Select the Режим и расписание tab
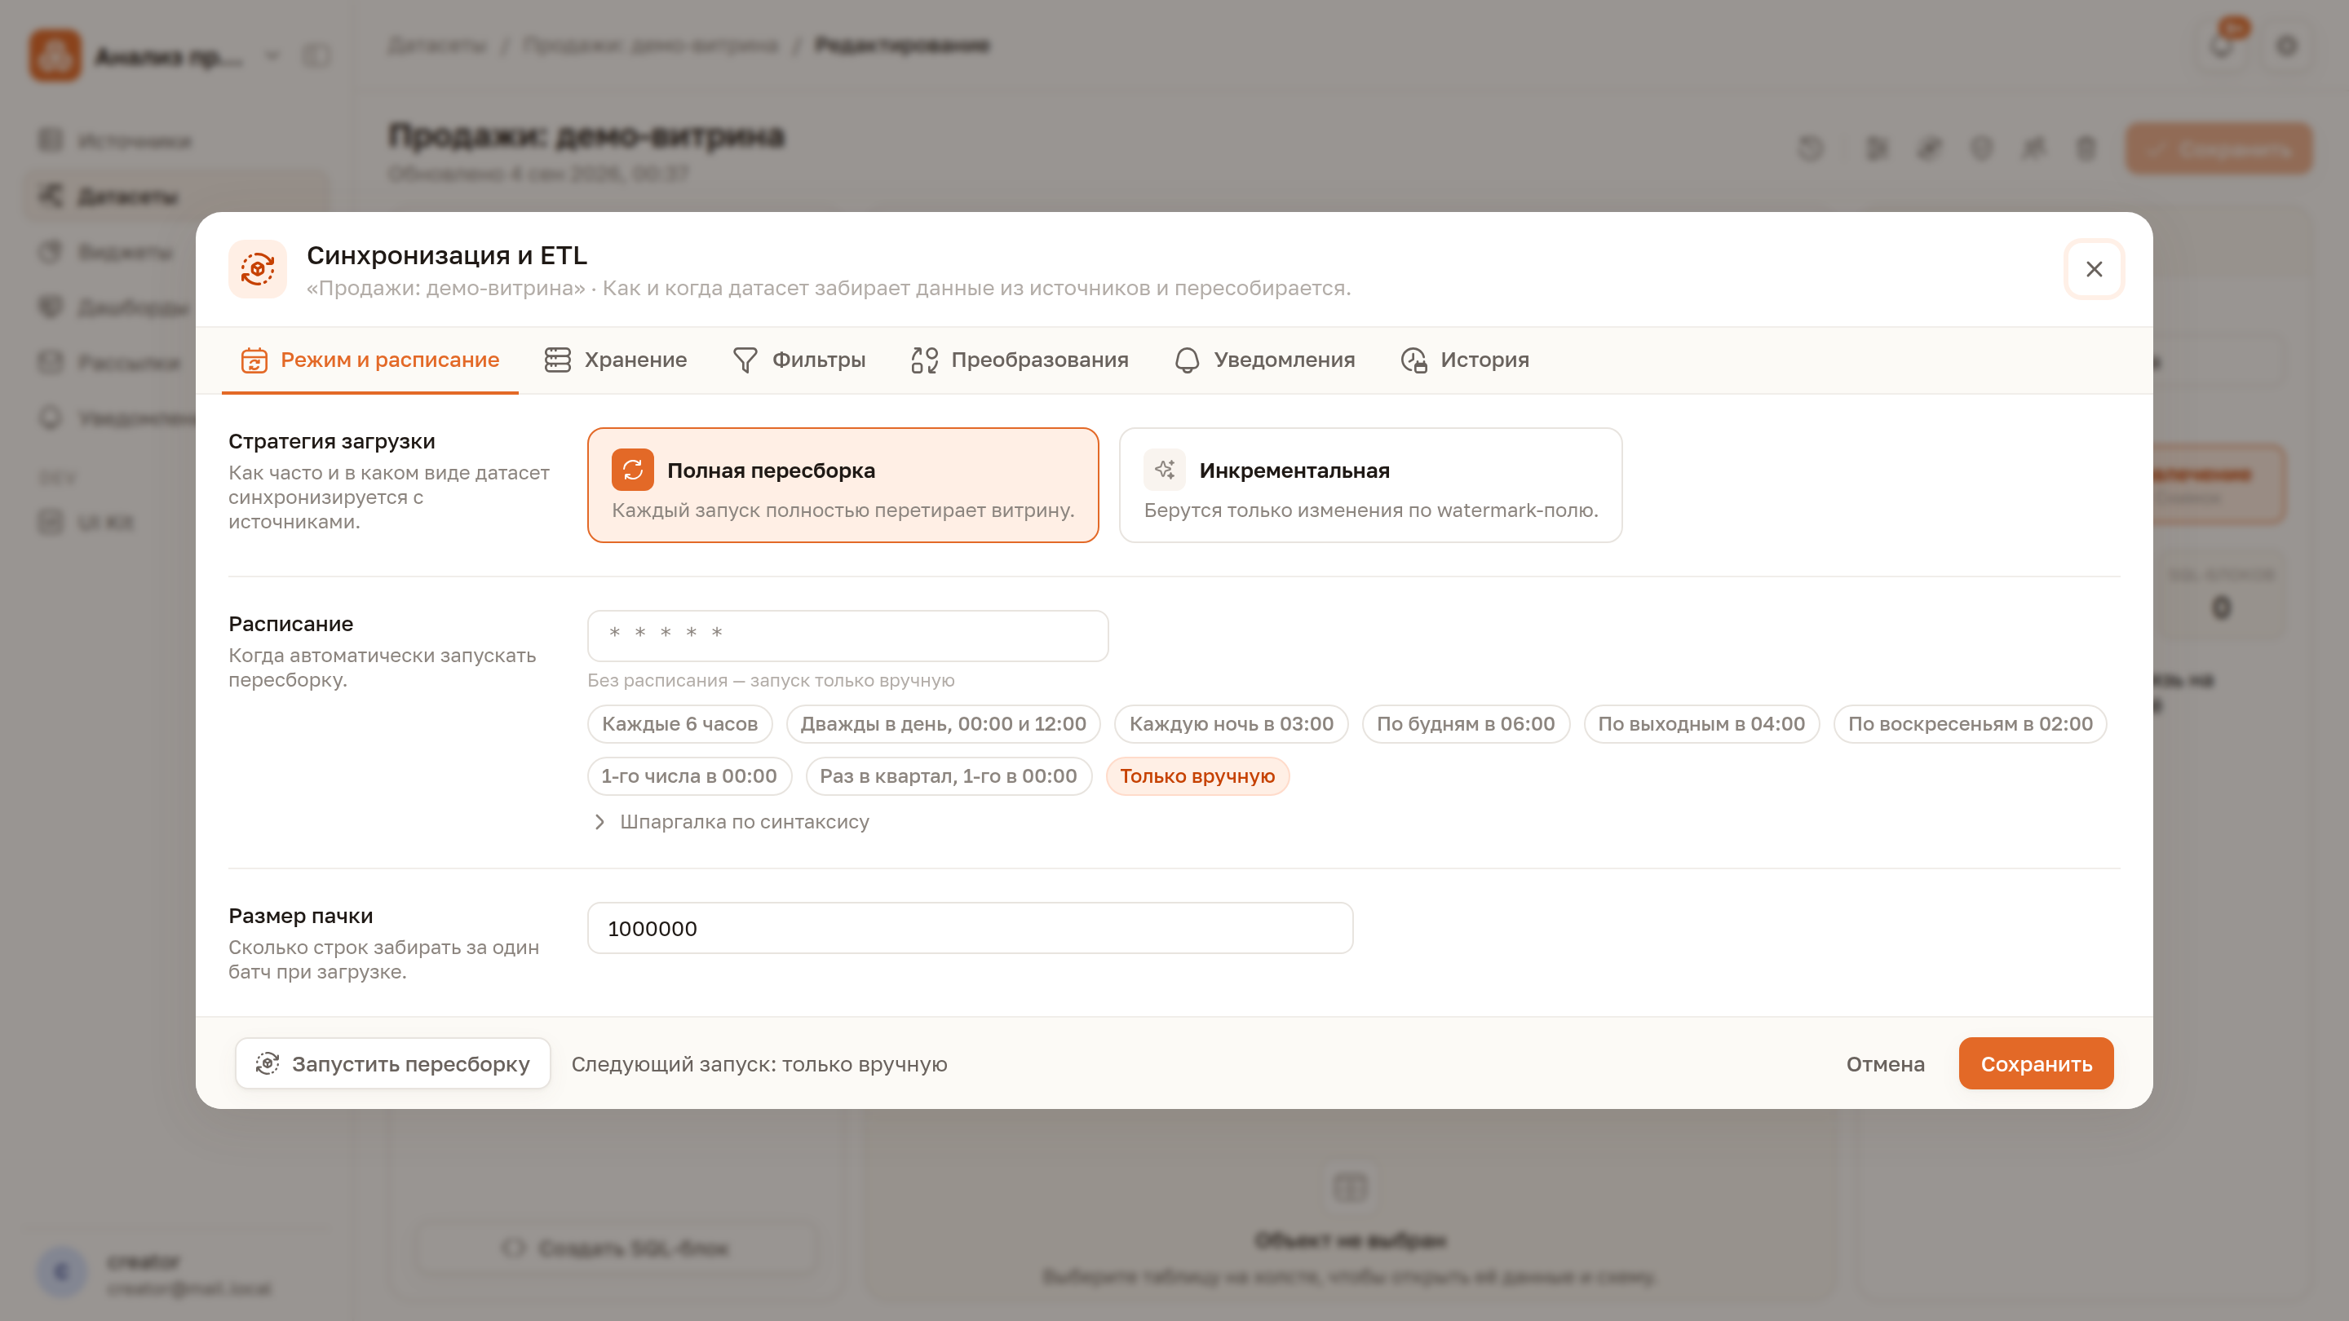Viewport: 2349px width, 1321px height. coord(369,360)
